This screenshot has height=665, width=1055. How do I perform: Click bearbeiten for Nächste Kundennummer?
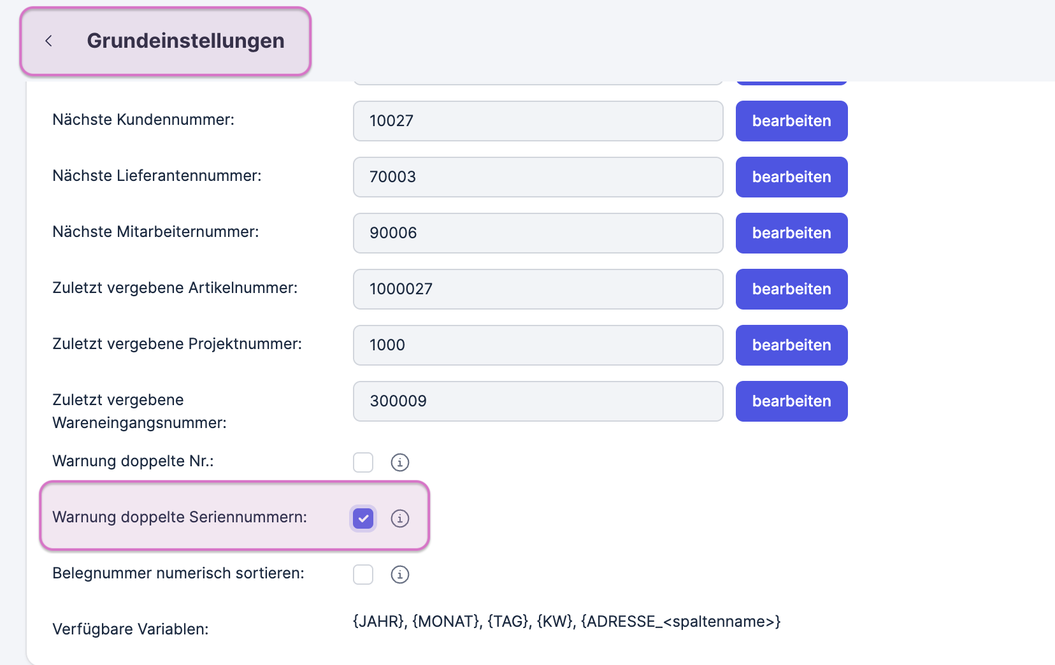[x=791, y=121]
